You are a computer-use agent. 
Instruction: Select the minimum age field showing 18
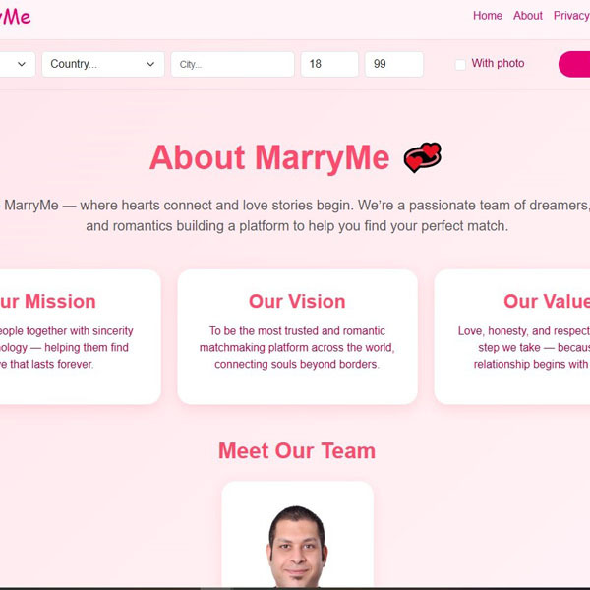point(329,64)
